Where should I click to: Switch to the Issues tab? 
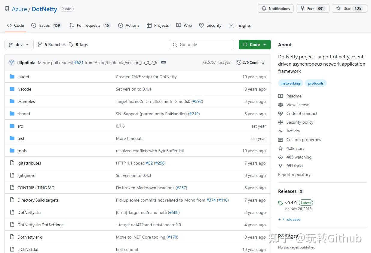[44, 25]
